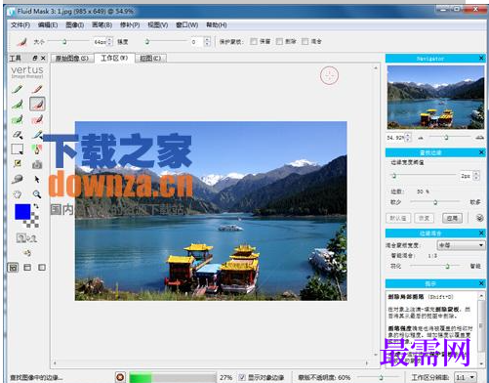
Task: Select the third view layout mode button
Action: click(42, 268)
